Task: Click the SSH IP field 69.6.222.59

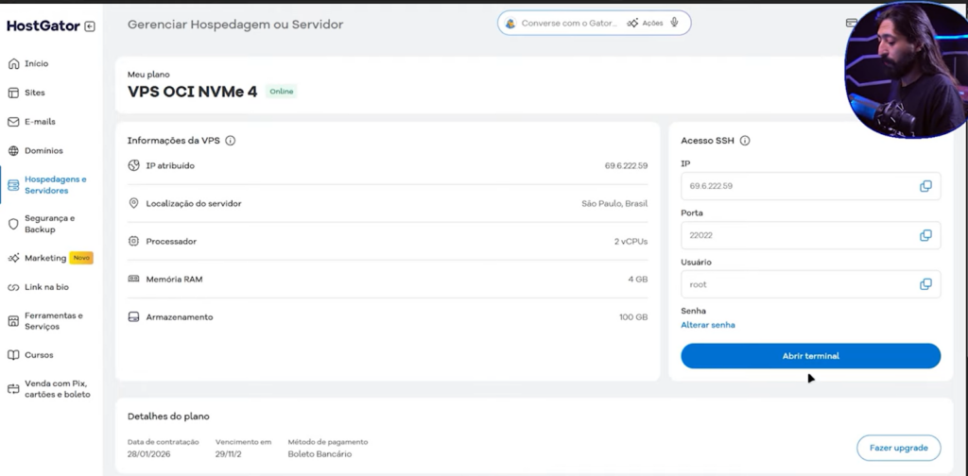Action: [810, 186]
